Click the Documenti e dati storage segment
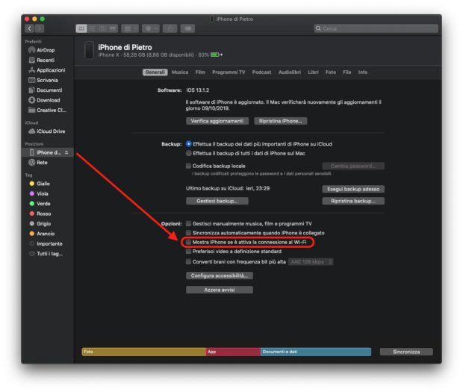The image size is (463, 392). (x=316, y=352)
